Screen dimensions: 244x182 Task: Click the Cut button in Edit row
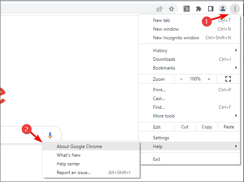pyautogui.click(x=185, y=127)
